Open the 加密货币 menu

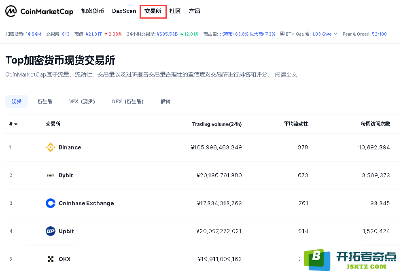pyautogui.click(x=93, y=11)
